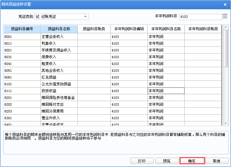
Task: Select the cell with code 6203
Action: click(22, 111)
